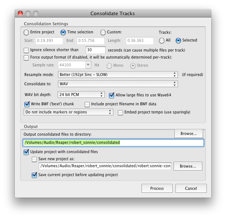
Task: Open the Resample mode dropdown
Action: [118, 75]
